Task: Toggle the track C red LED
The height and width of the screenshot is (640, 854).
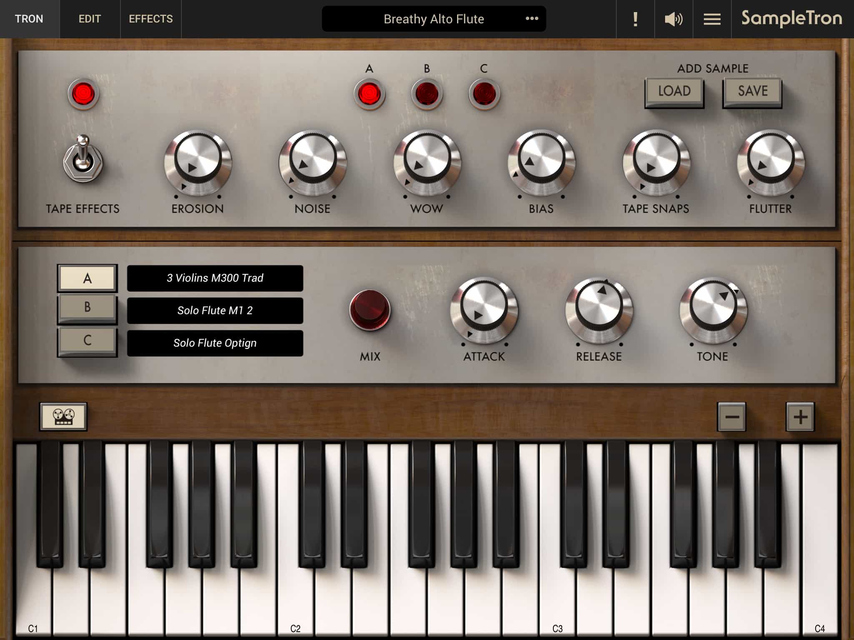Action: 484,94
